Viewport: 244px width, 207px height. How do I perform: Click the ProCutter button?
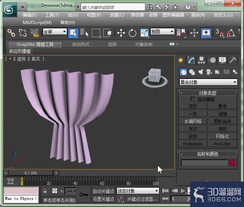pos(223,144)
